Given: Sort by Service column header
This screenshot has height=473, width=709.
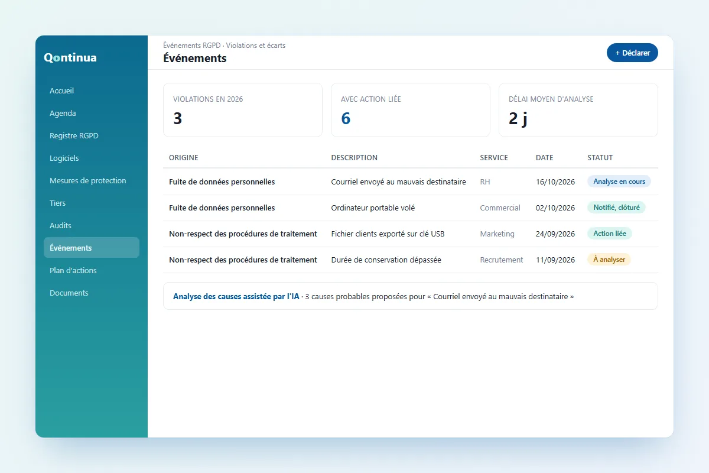Looking at the screenshot, I should point(494,158).
